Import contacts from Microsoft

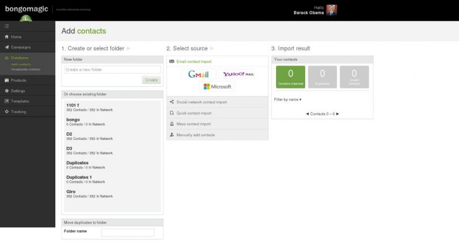click(x=217, y=87)
